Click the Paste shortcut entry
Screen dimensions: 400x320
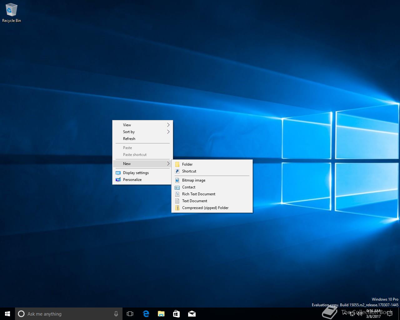tap(142, 154)
